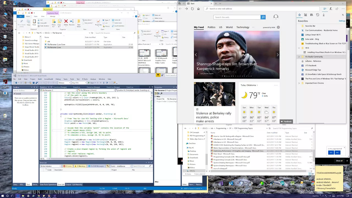
Task: Open Visual Studio Analyze menu
Action: point(93,79)
